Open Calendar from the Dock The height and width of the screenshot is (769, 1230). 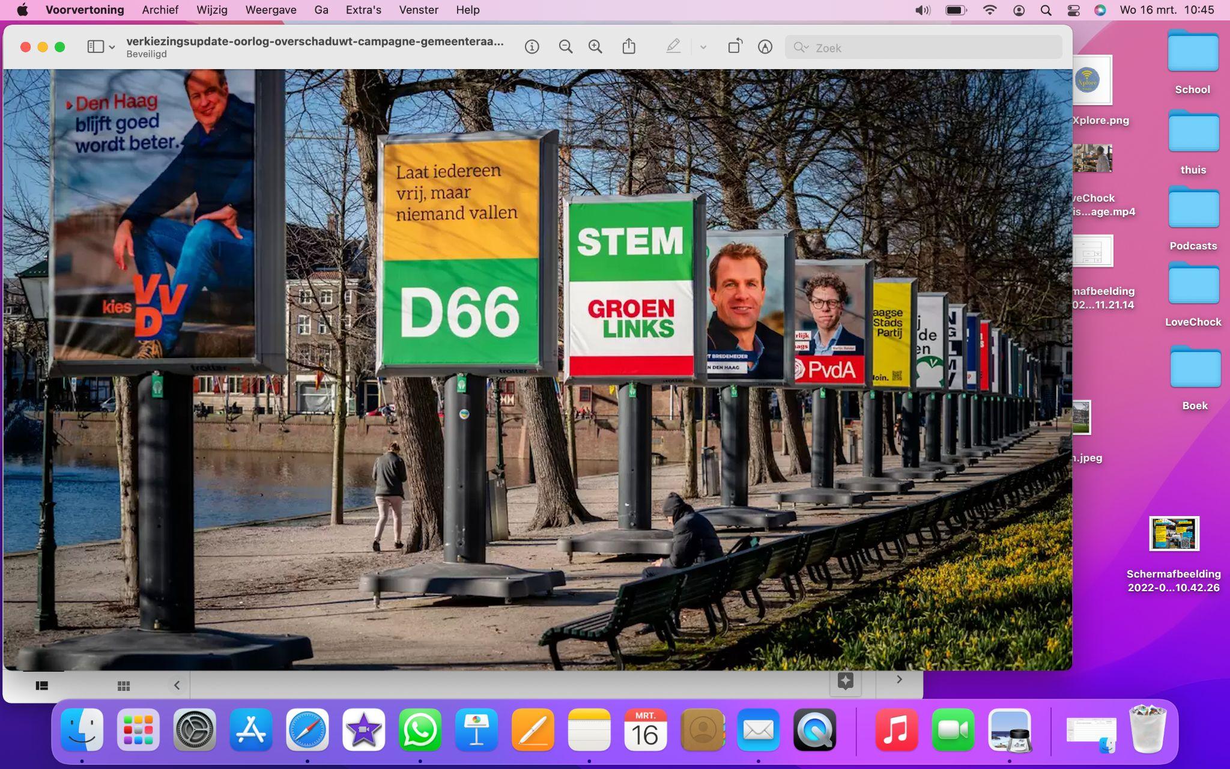click(x=646, y=730)
